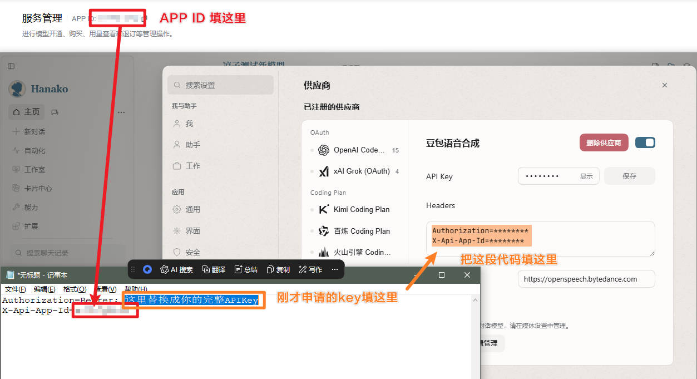Image resolution: width=697 pixels, height=379 pixels.
Task: Click the xAI logo icon
Action: [x=324, y=171]
